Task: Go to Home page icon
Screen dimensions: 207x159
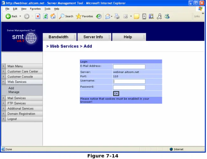Action: click(53, 16)
